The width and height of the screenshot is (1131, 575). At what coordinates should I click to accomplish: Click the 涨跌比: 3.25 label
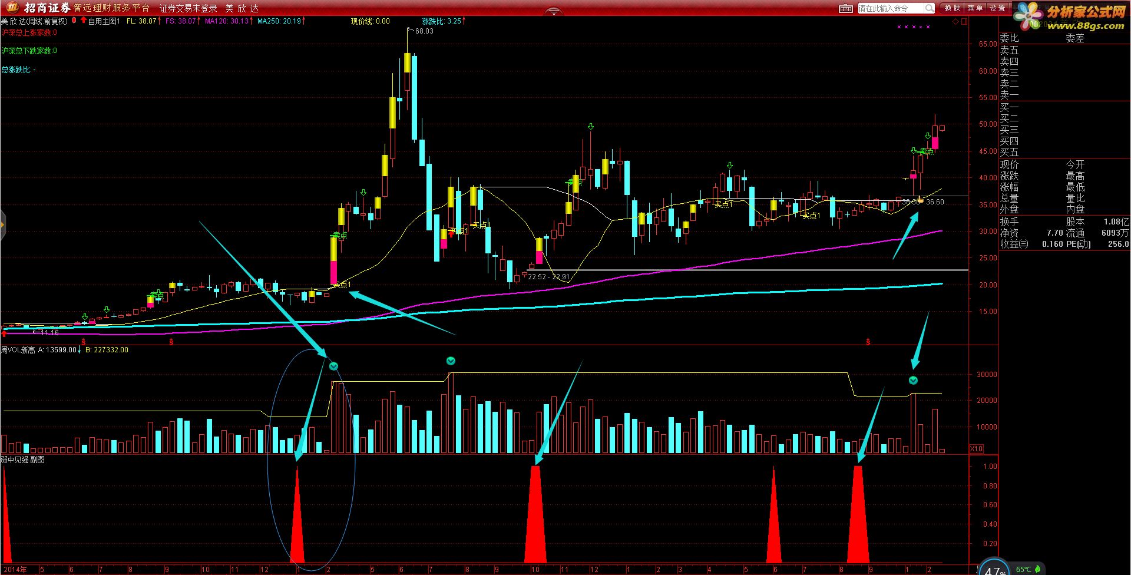point(443,21)
